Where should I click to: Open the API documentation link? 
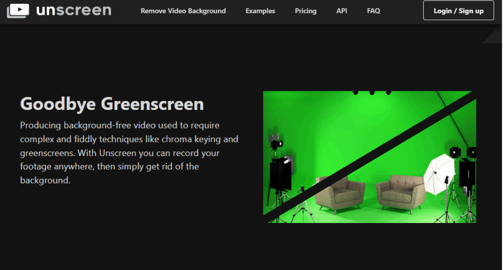pos(341,11)
